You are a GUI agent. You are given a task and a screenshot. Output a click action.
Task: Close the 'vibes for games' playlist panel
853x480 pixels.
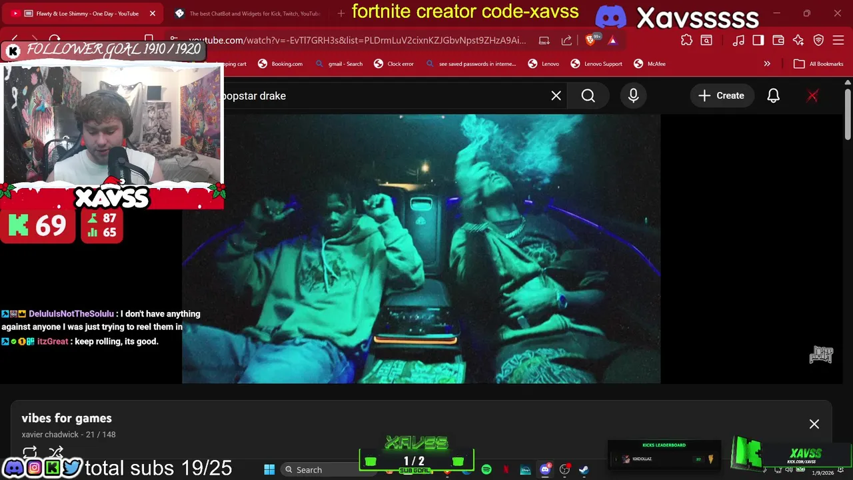814,424
